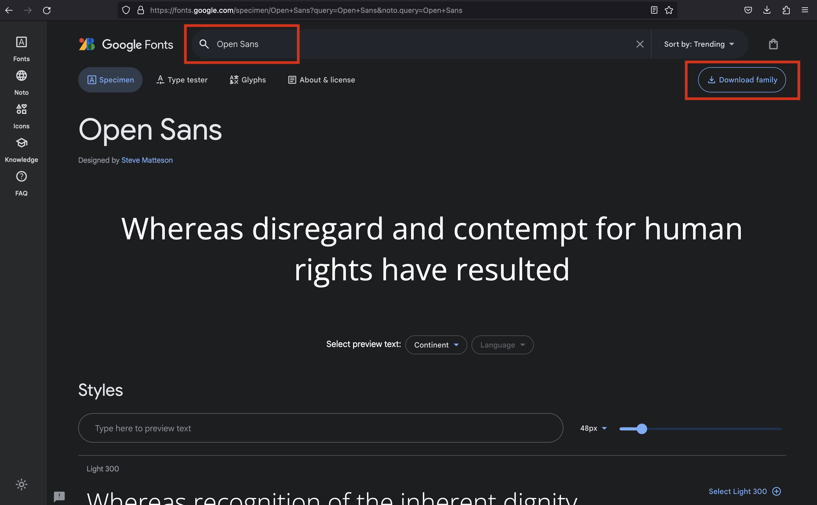Click the search magnifier icon
Viewport: 817px width, 505px height.
pos(204,44)
